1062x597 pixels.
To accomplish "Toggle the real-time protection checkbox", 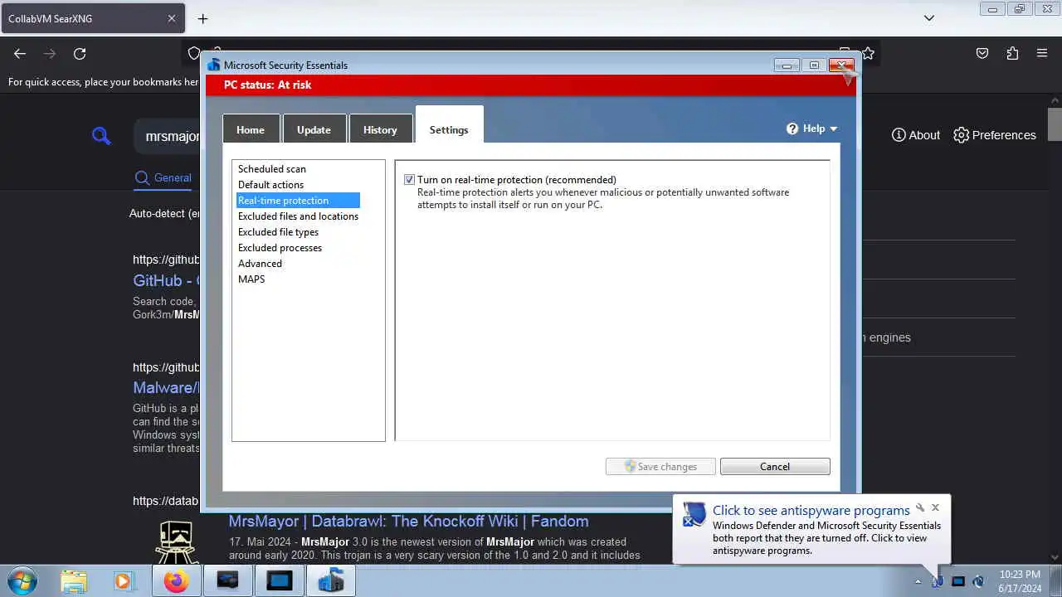I will pos(409,180).
